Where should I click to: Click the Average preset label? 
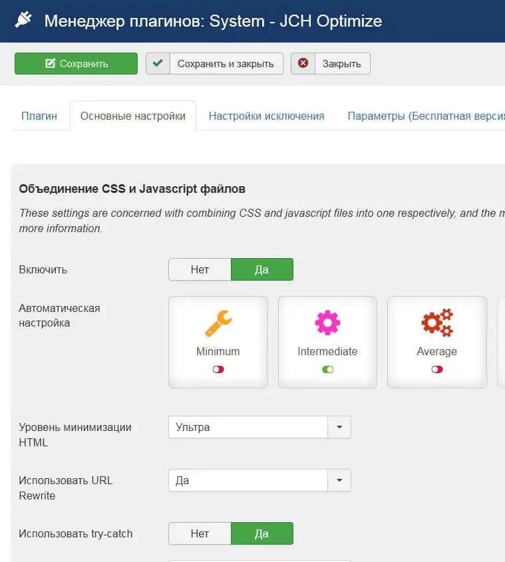(437, 352)
